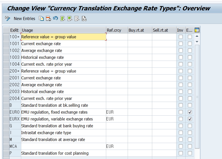The height and width of the screenshot is (159, 222).
Task: Open table column configuration icon
Action: click(x=197, y=30)
